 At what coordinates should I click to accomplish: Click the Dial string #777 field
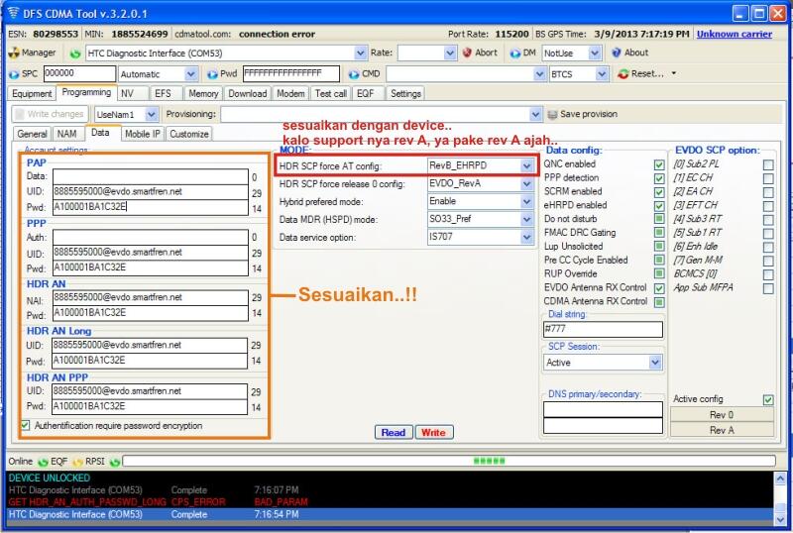pyautogui.click(x=603, y=329)
